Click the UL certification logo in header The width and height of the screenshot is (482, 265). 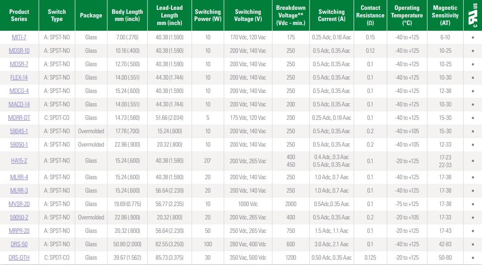(472, 15)
